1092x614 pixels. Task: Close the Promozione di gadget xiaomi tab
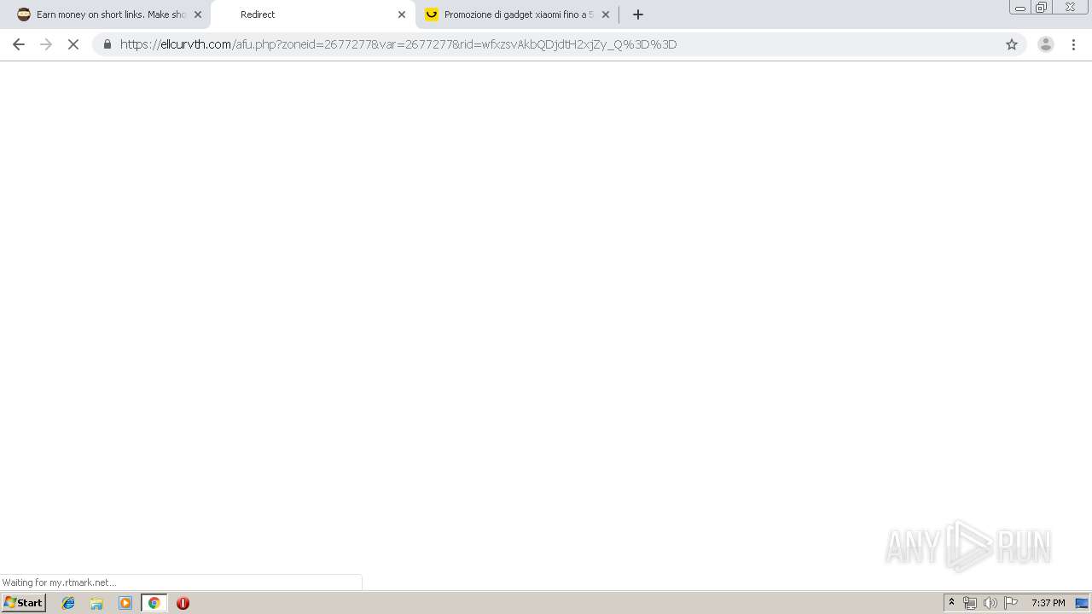tap(606, 14)
